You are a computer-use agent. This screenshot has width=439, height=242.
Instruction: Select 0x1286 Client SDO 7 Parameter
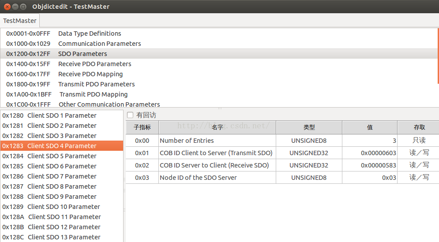62,176
